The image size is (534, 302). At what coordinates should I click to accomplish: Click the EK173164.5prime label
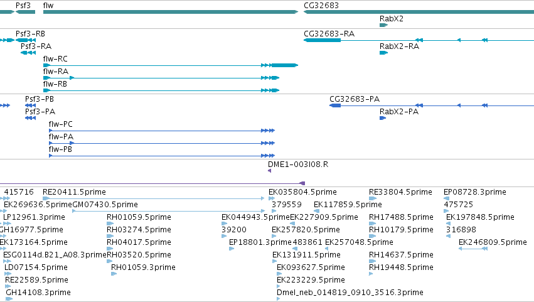34,243
